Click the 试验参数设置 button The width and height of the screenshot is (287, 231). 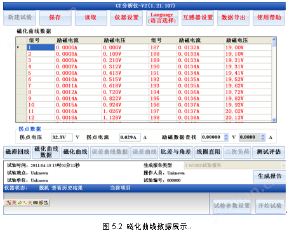(232, 206)
